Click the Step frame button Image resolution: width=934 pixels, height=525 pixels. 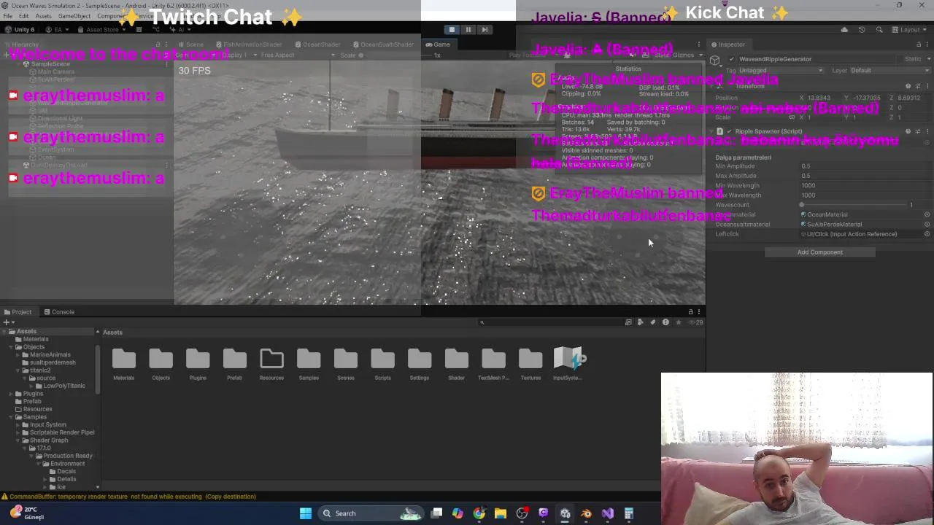485,30
